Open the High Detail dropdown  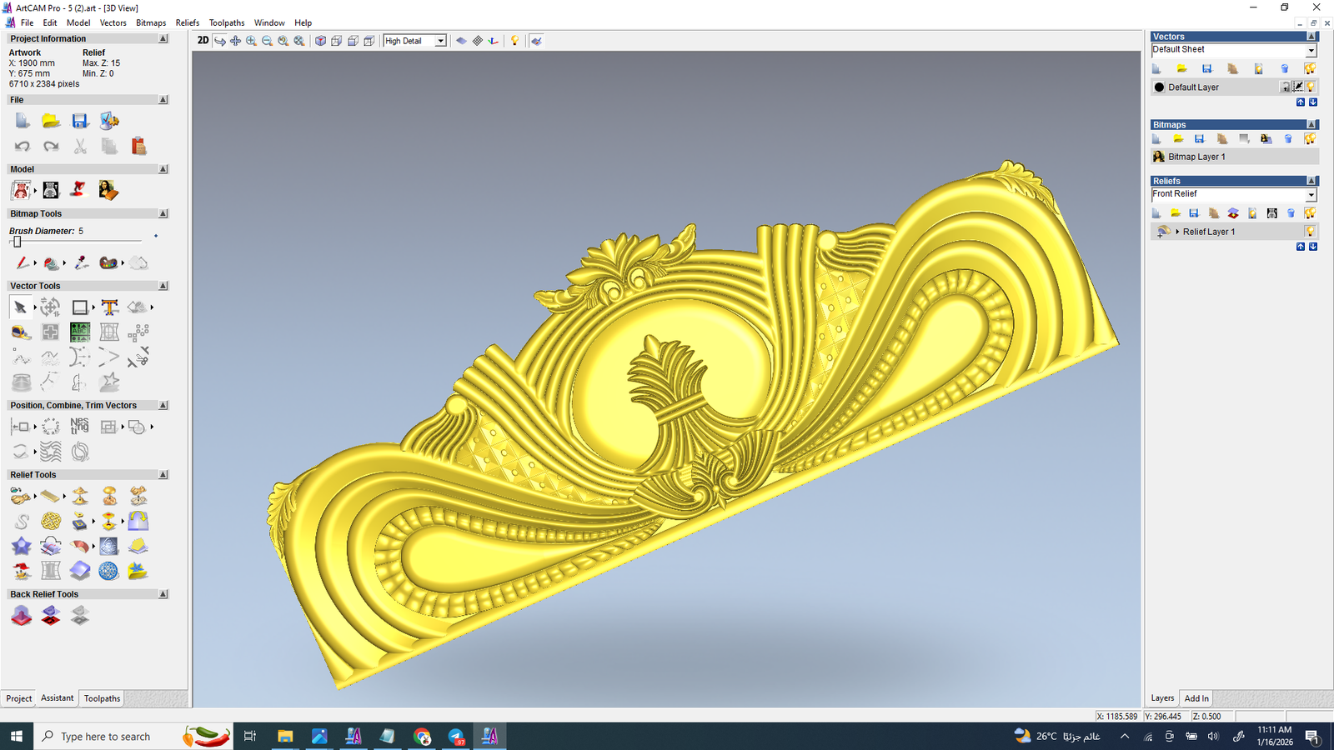click(440, 41)
